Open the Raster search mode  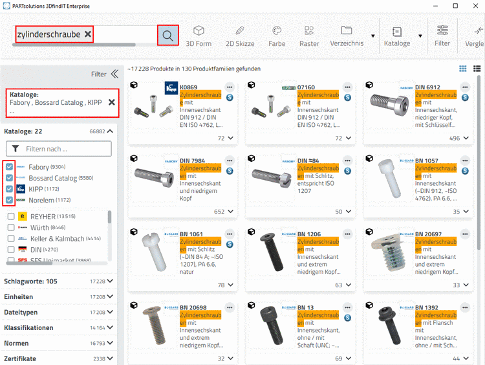[x=309, y=36]
